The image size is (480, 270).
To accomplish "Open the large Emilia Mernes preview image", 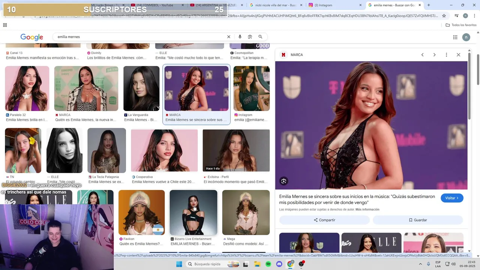I will coord(371,125).
